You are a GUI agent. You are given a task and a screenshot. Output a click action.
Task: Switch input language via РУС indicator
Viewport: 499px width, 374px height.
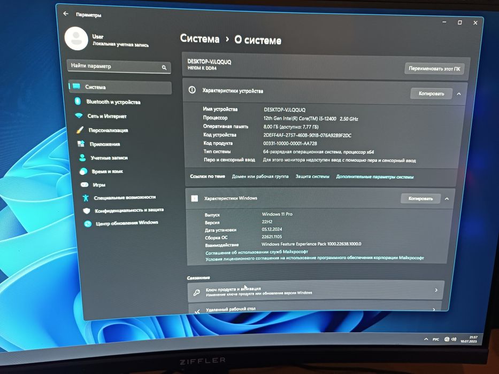pyautogui.click(x=436, y=339)
